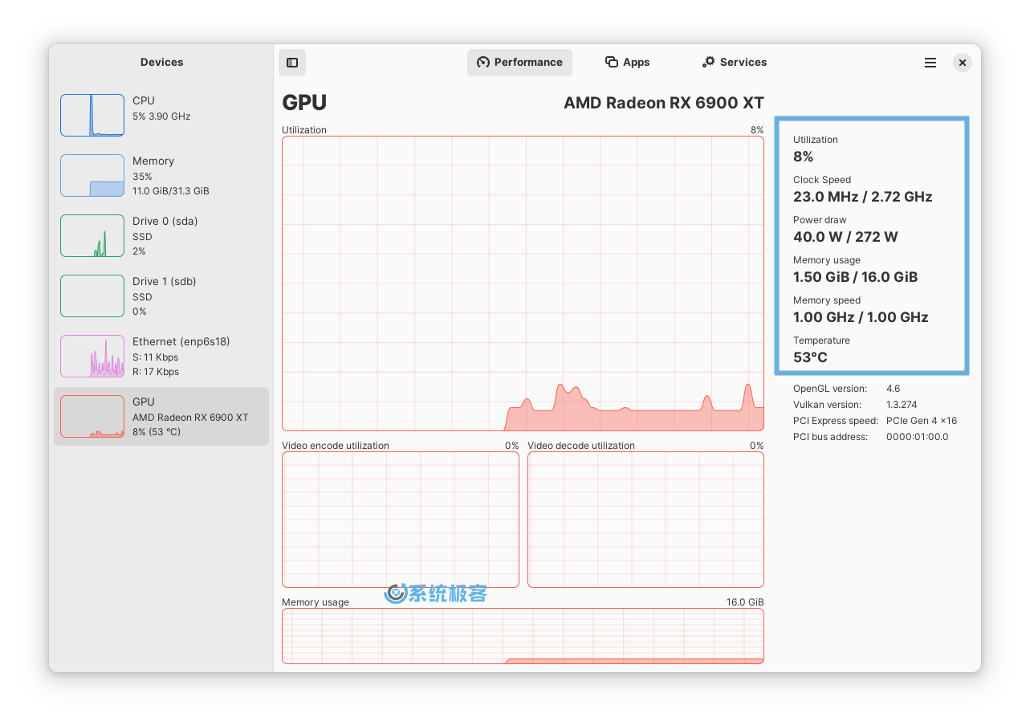Screen dimensions: 1030x726
Task: Click the 16.0 GiB memory graph label
Action: click(x=745, y=602)
